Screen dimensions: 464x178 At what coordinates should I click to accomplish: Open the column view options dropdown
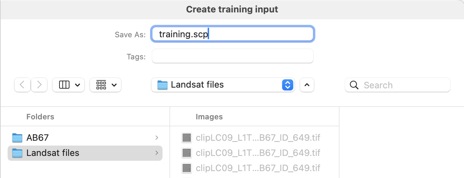click(x=68, y=85)
